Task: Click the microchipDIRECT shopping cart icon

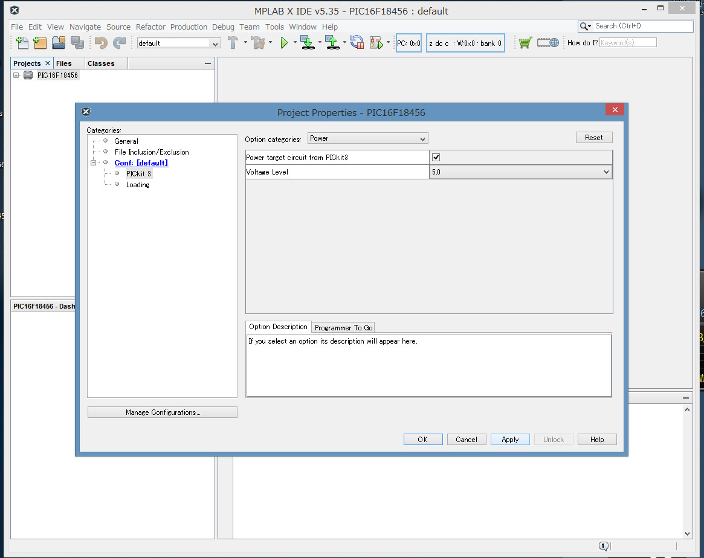Action: pos(525,43)
